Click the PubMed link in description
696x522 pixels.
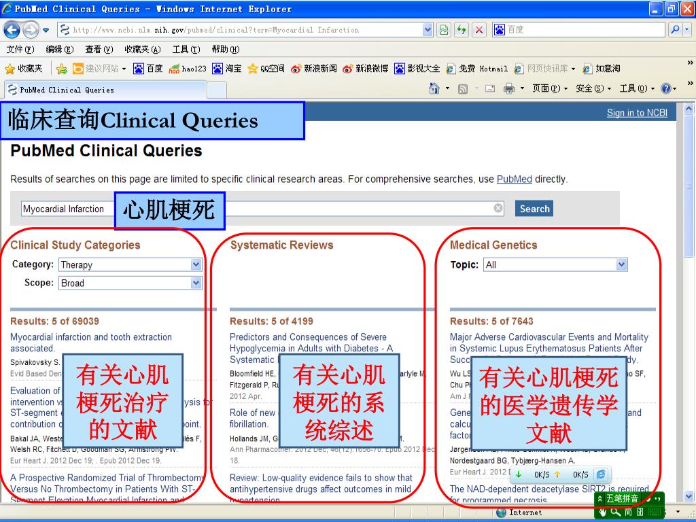pyautogui.click(x=514, y=179)
